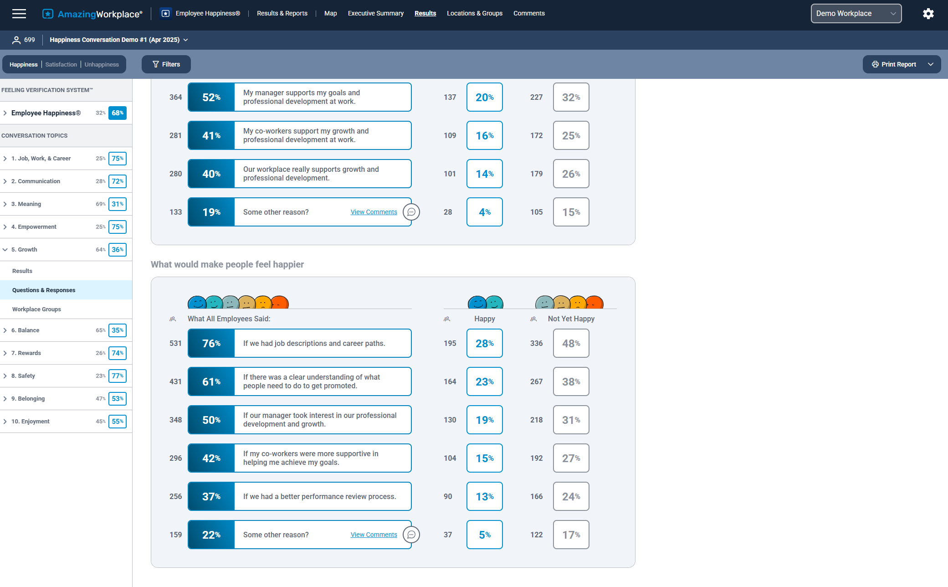
Task: Select Workplace Groups under Growth
Action: pyautogui.click(x=36, y=309)
